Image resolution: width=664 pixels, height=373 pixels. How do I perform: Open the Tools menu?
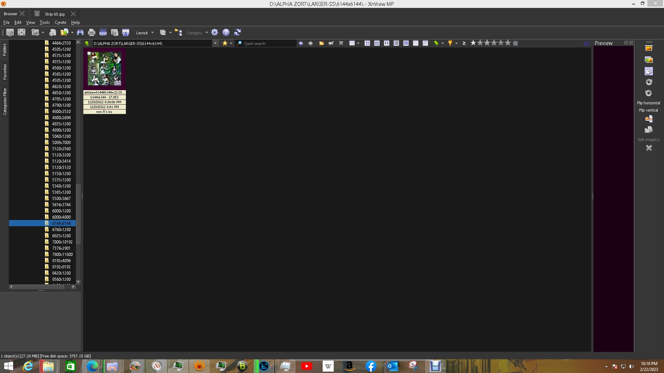45,22
